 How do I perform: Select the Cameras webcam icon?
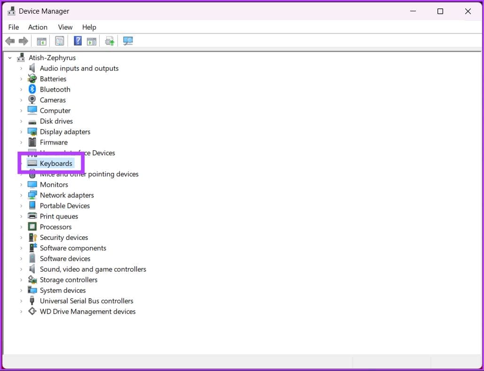pos(32,100)
